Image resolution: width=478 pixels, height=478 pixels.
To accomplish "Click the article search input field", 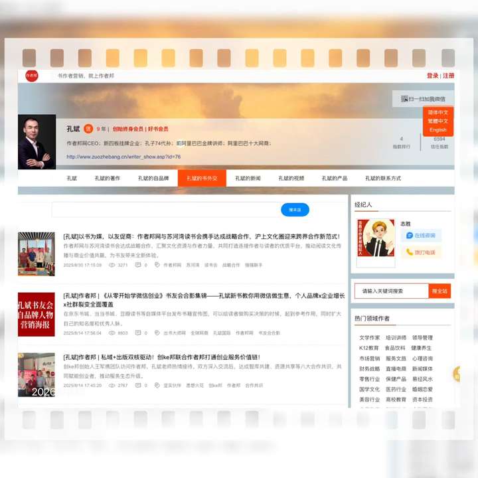I will [x=166, y=210].
